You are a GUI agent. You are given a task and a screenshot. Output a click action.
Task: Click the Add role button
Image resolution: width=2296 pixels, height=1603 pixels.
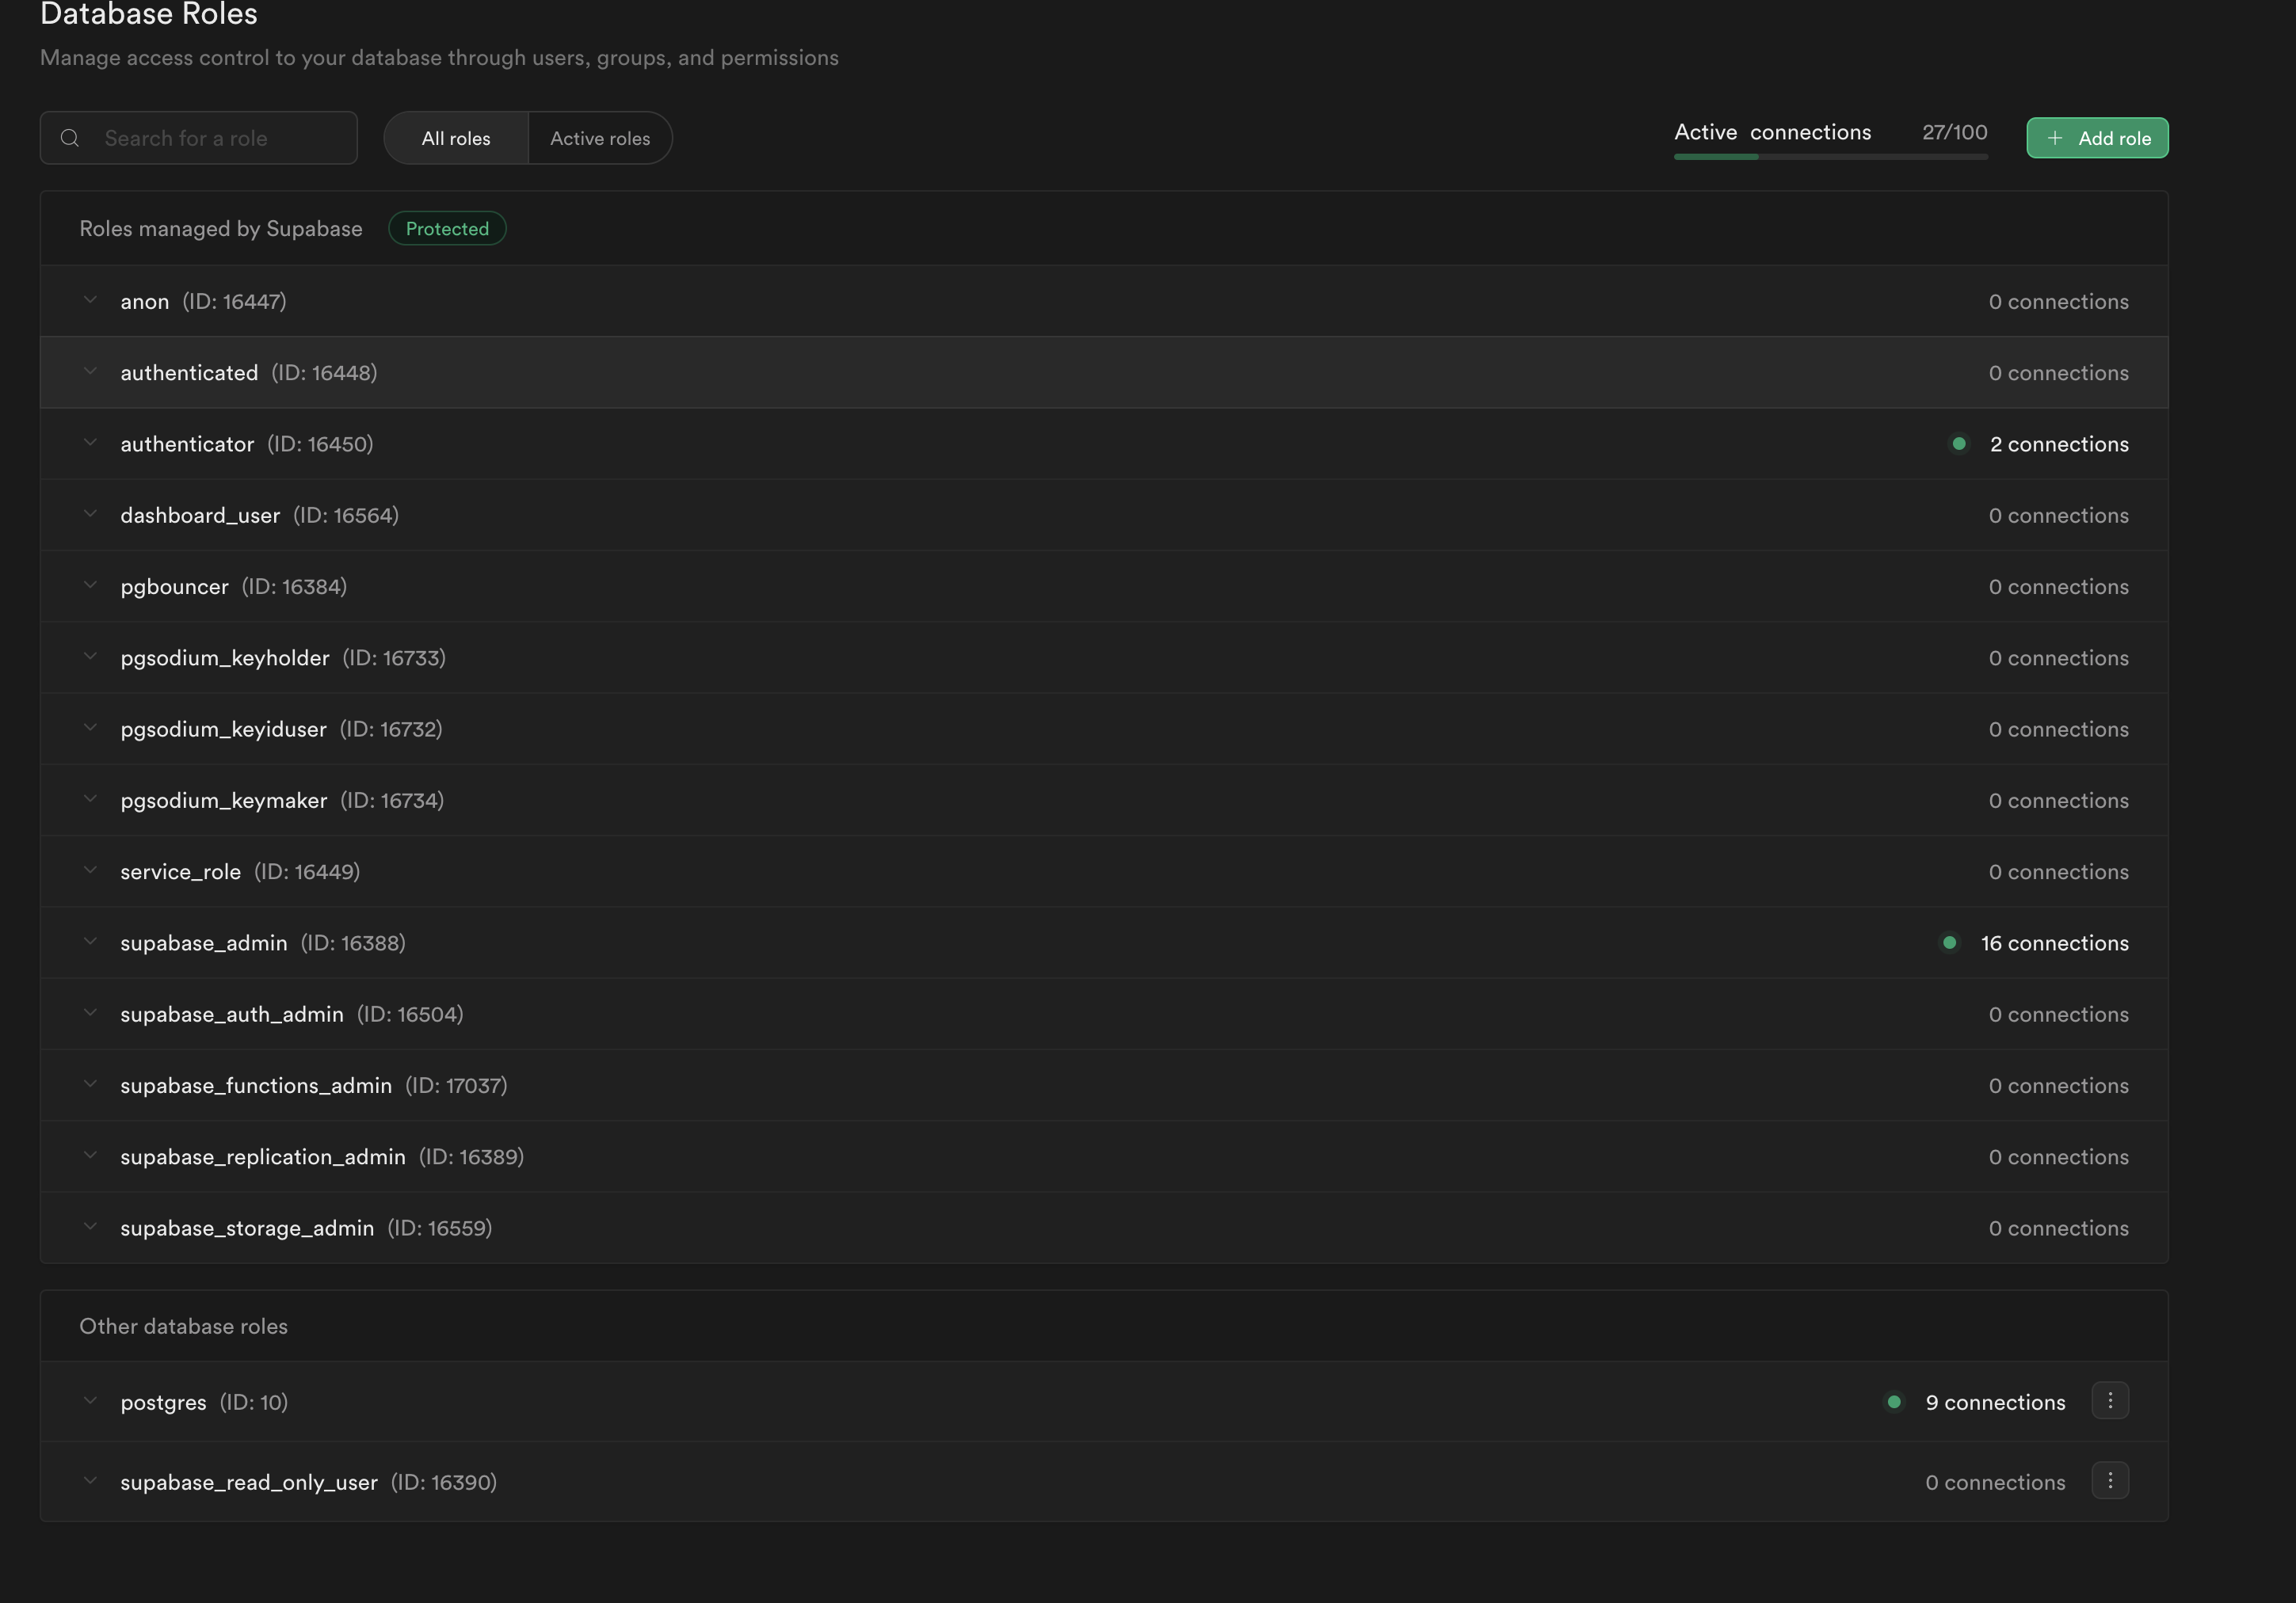pos(2097,138)
